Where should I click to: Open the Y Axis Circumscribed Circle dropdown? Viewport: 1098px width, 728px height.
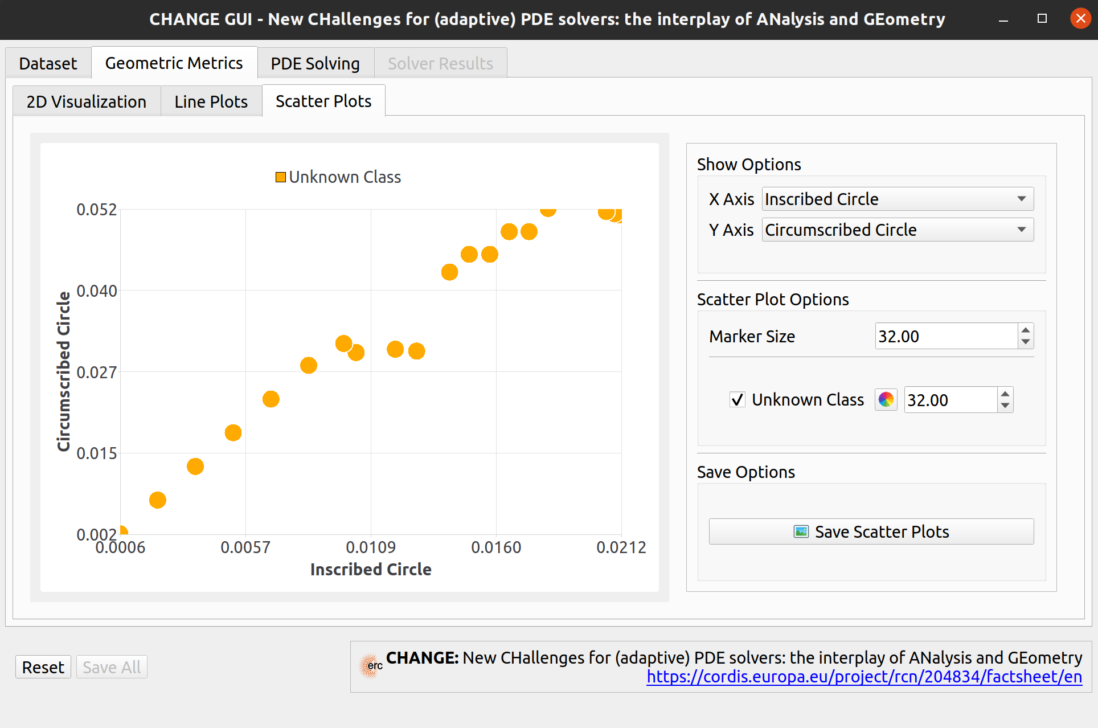tap(898, 230)
